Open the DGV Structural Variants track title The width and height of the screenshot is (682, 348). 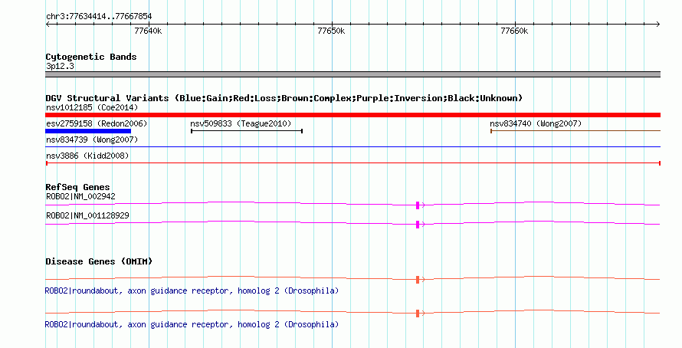click(x=284, y=98)
